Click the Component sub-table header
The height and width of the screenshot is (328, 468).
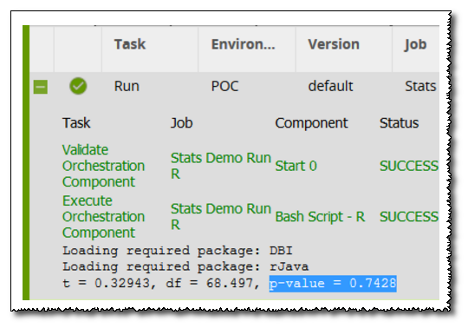(311, 123)
